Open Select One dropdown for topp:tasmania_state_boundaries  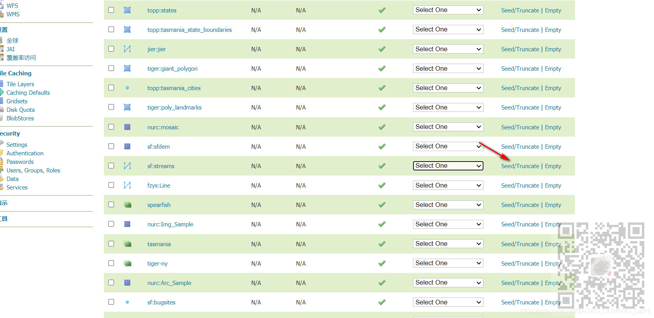448,30
